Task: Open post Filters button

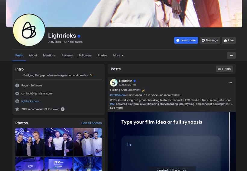Action: (x=224, y=69)
